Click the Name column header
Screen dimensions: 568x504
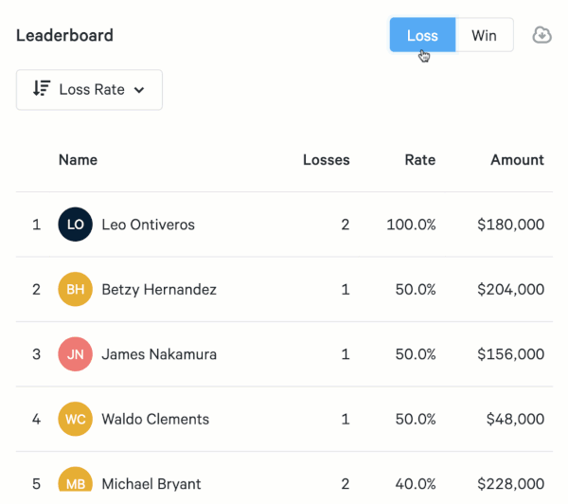79,160
